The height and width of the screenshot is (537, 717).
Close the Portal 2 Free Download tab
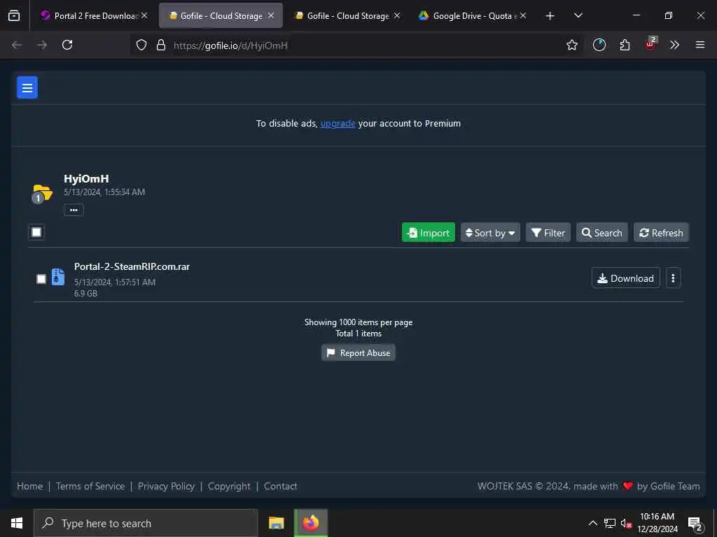click(144, 15)
